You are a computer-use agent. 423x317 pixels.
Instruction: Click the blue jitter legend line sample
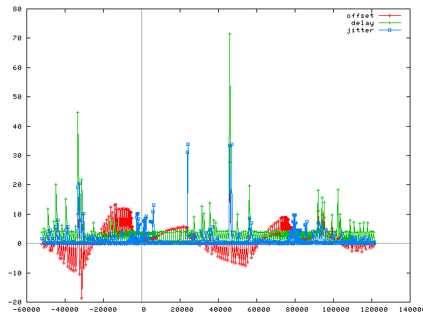[389, 30]
